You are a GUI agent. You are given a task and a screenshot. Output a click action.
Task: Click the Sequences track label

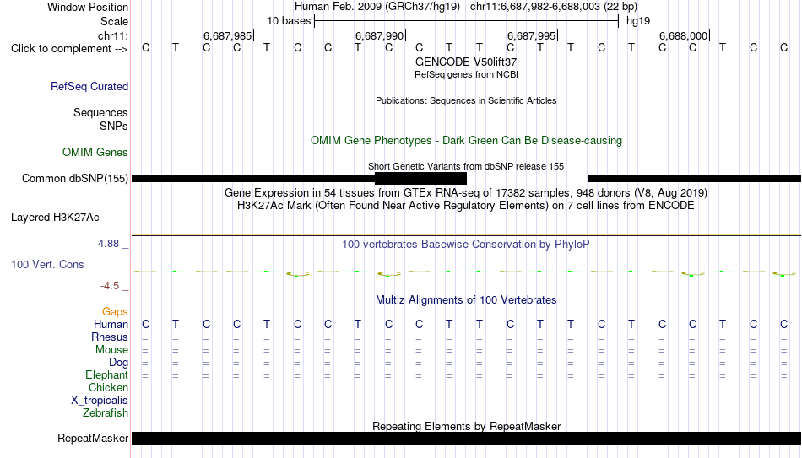click(100, 112)
